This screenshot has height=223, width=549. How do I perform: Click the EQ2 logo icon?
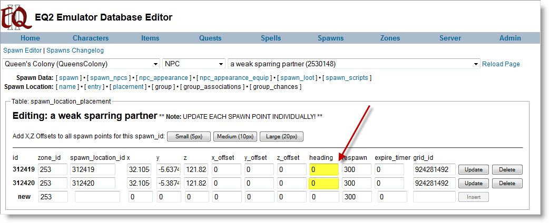14,17
